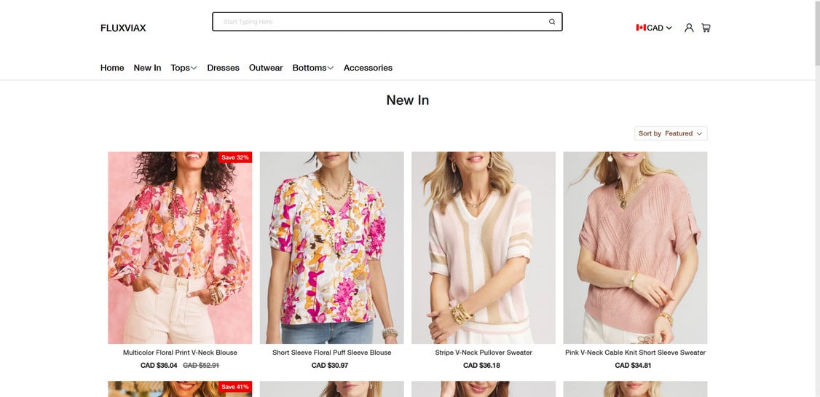
Task: Open Stripe V-Neck Pullover Sweater link
Action: pyautogui.click(x=484, y=353)
